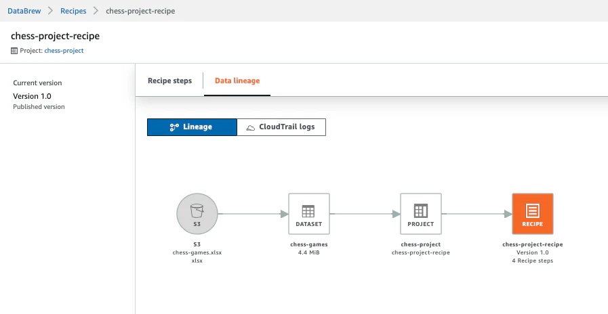Click the 4 Recipe steps label

coord(532,261)
